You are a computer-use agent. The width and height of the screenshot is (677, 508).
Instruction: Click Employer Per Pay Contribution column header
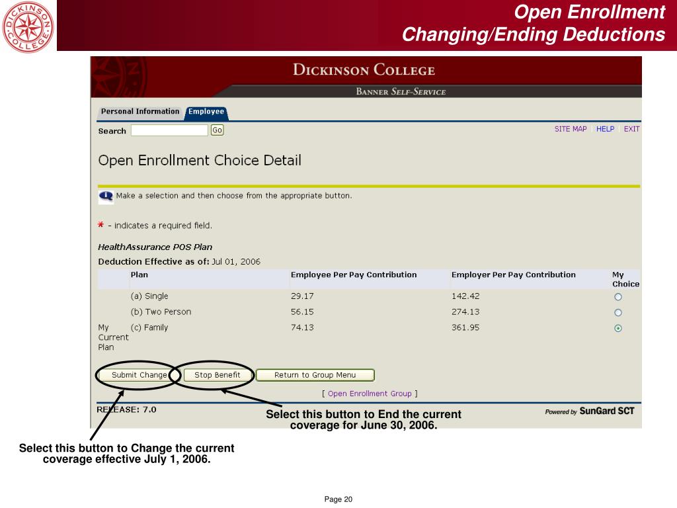coord(513,275)
